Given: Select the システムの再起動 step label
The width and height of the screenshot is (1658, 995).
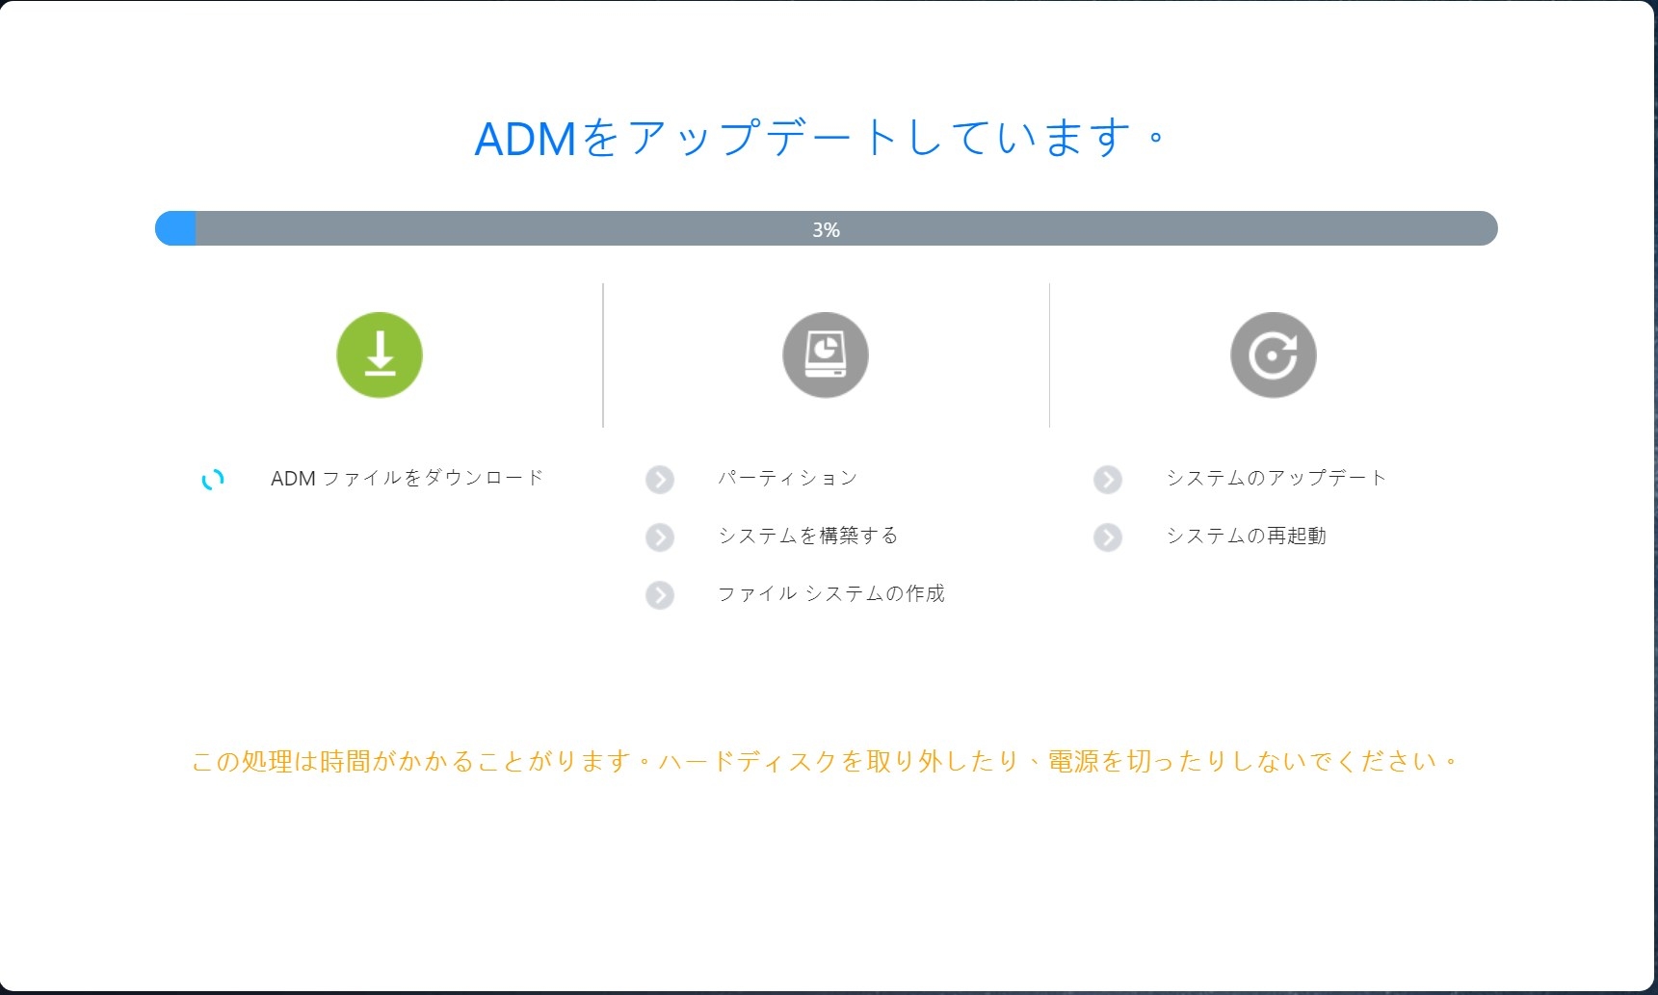Looking at the screenshot, I should 1246,536.
